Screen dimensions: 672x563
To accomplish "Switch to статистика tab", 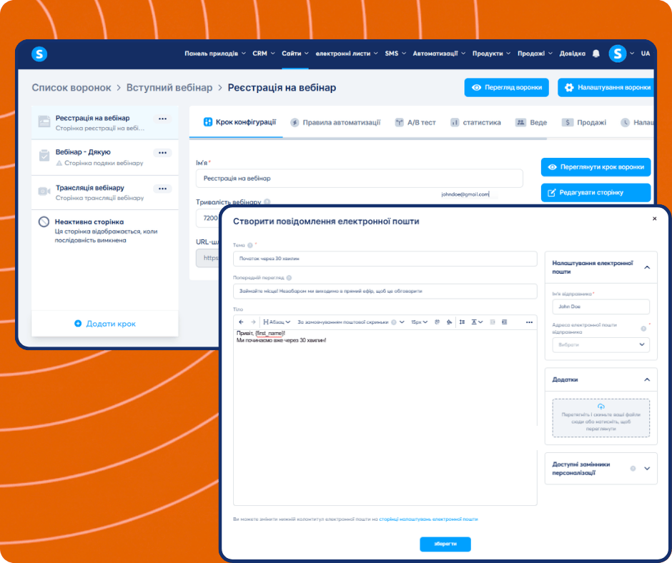I will [475, 123].
